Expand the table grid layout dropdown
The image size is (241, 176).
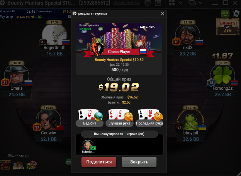(x=180, y=3)
